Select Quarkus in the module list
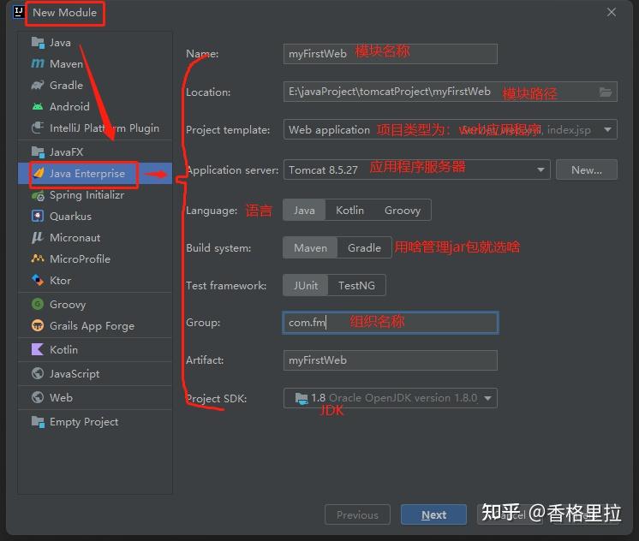Image resolution: width=639 pixels, height=541 pixels. point(95,216)
